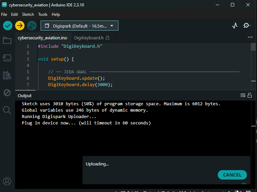This screenshot has width=257, height=192.
Task: Open the Sketchbook folder panel
Action: 7,40
